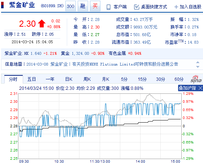Open the 客户端 client link
The width and height of the screenshot is (203, 163).
[x=120, y=7]
